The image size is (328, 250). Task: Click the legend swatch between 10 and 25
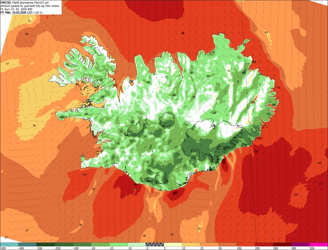point(191,244)
